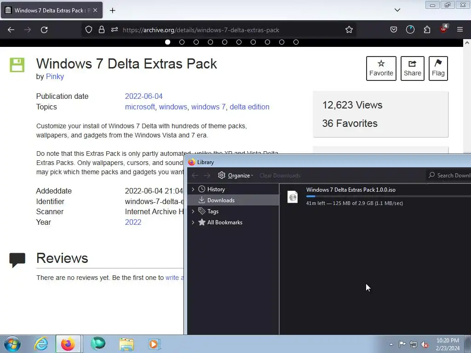The image size is (471, 353).
Task: Click Clear Downloads in Library toolbar
Action: (280, 176)
